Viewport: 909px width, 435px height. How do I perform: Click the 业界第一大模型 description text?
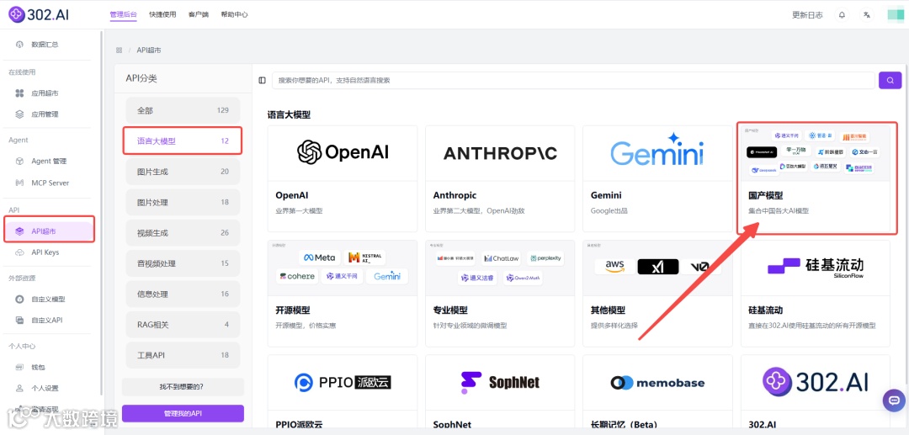299,211
